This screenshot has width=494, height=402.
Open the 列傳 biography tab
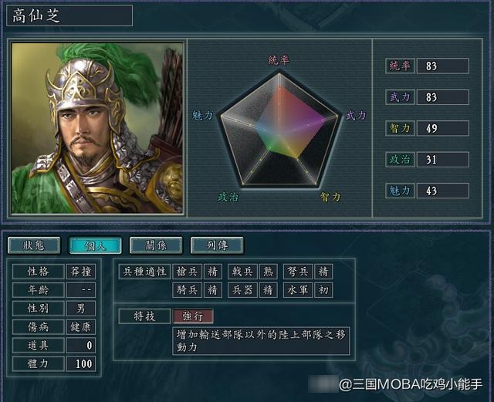coord(217,245)
